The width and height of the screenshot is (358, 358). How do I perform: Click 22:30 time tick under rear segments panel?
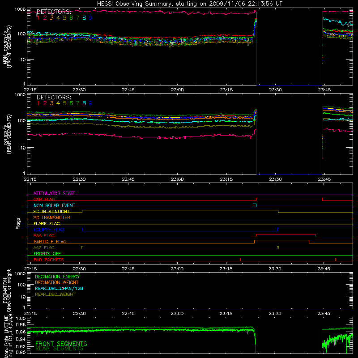[x=79, y=179]
